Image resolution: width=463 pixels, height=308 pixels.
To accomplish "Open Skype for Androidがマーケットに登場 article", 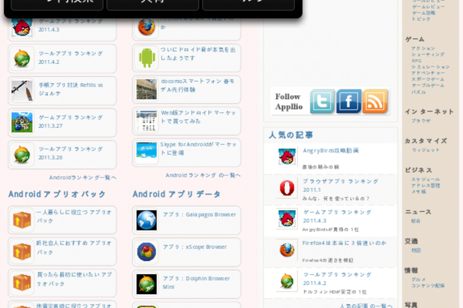I will tap(198, 148).
